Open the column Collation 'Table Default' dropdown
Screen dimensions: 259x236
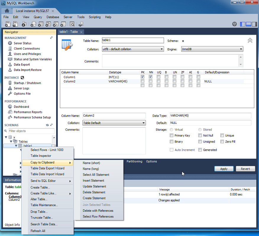coord(114,123)
